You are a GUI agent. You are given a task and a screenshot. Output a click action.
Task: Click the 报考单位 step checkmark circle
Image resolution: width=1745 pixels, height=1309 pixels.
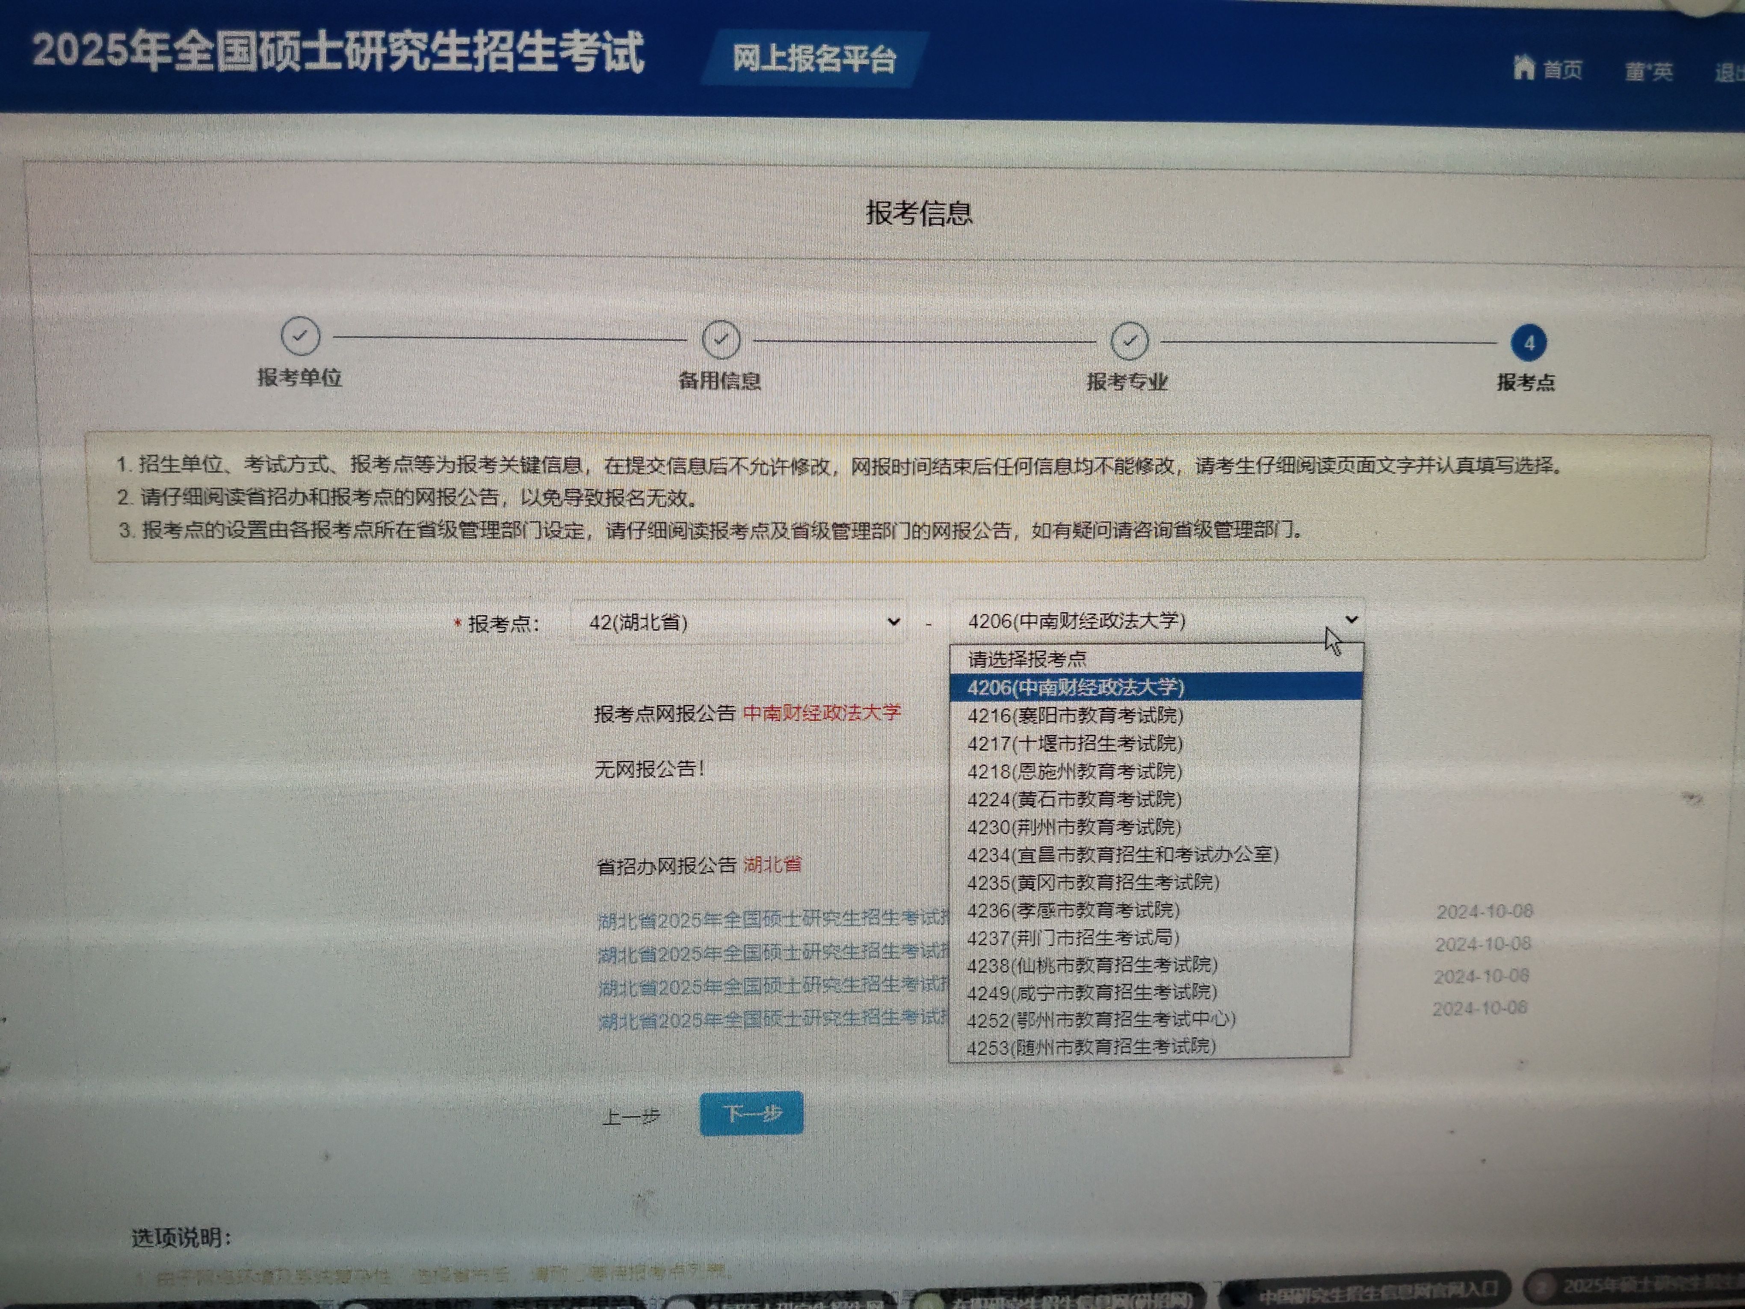[x=300, y=336]
